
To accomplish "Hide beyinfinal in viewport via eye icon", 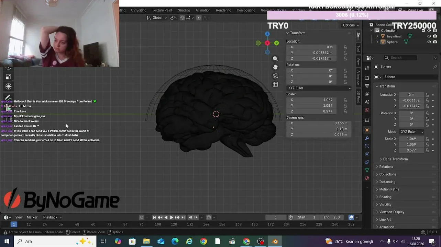I will tap(429, 36).
